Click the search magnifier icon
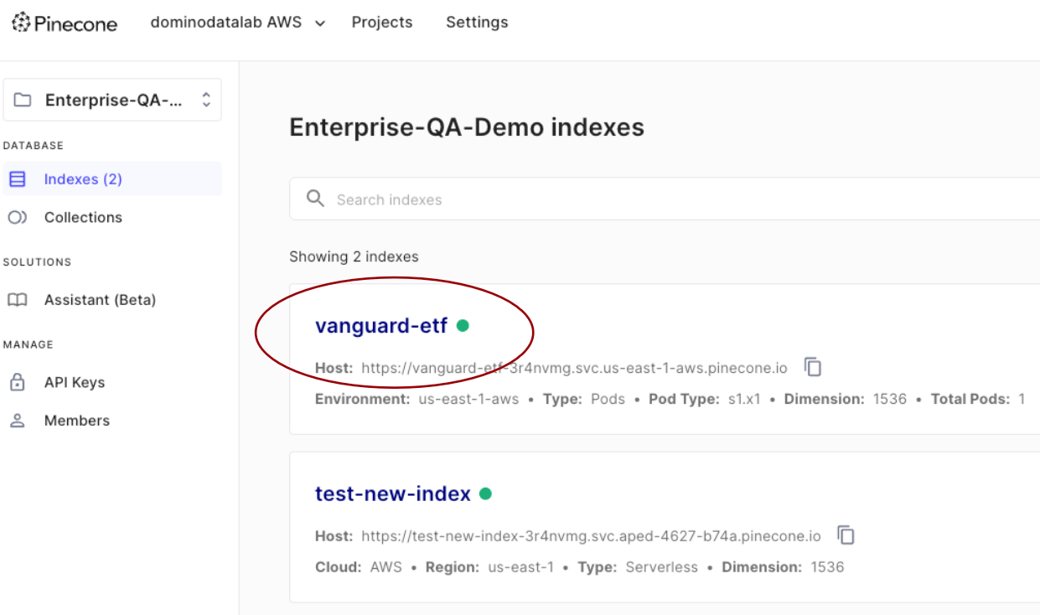This screenshot has height=615, width=1040. coord(315,199)
